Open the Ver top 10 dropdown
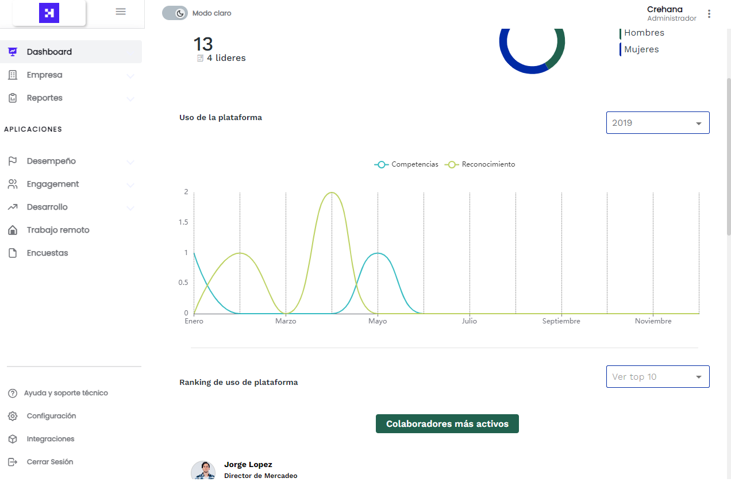Image resolution: width=731 pixels, height=482 pixels. point(657,376)
